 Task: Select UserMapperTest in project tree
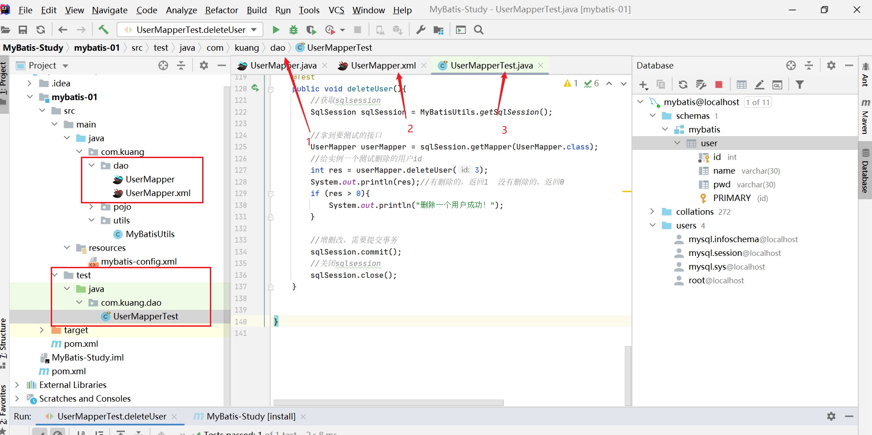click(145, 316)
